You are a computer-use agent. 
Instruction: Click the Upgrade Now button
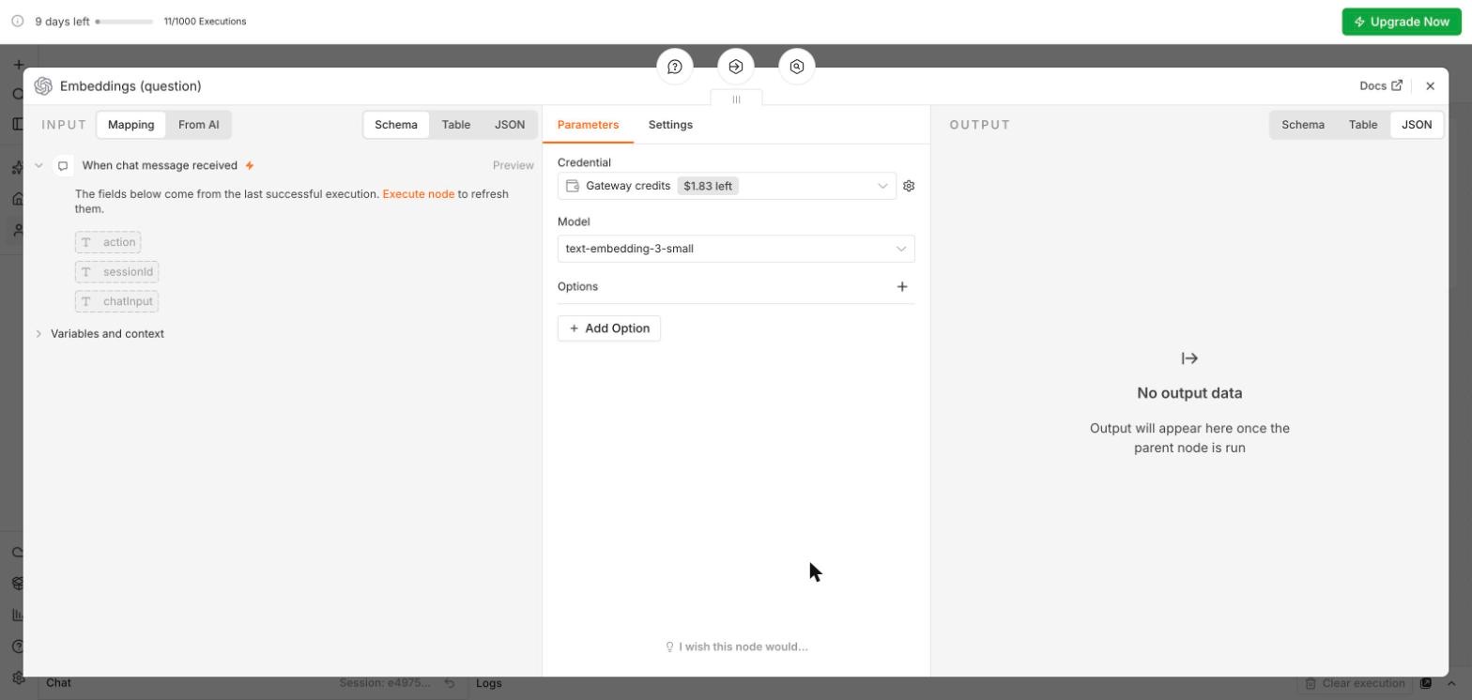pos(1402,22)
